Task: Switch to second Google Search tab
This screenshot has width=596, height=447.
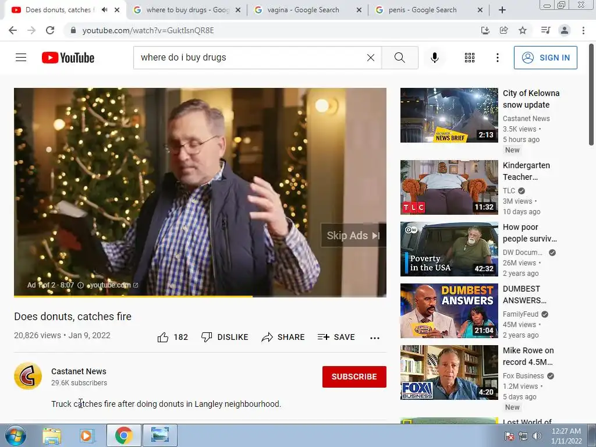Action: coord(307,10)
